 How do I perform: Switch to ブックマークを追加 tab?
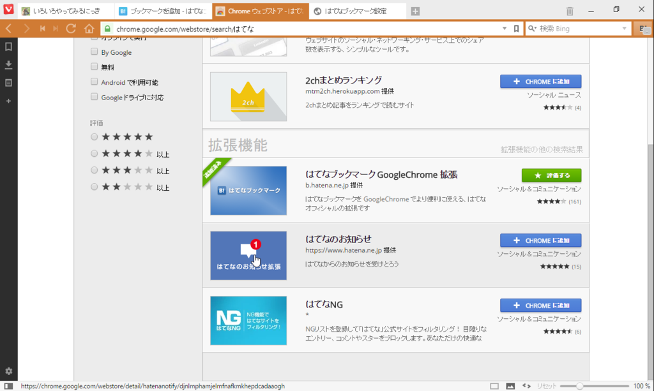163,11
